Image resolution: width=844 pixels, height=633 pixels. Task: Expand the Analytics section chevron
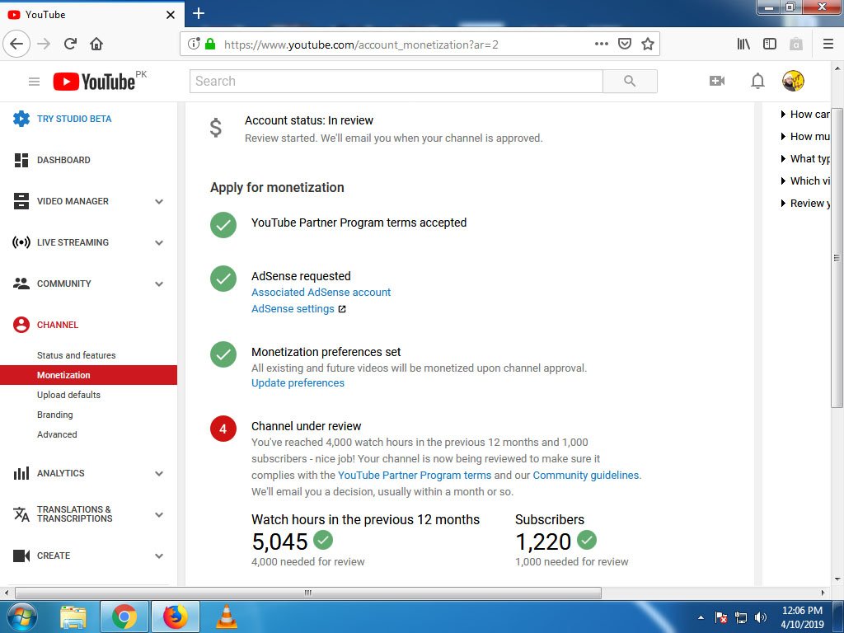click(x=159, y=474)
